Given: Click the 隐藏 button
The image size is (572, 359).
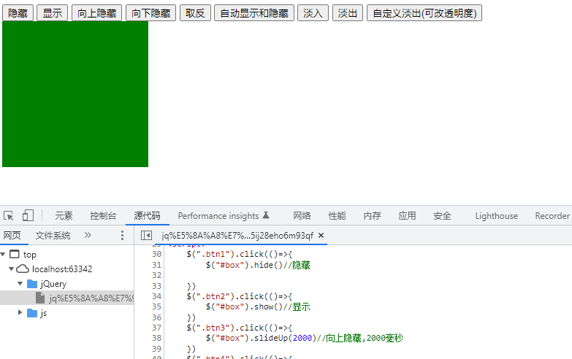Looking at the screenshot, I should click(18, 13).
